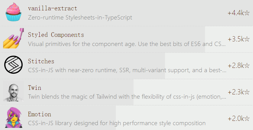Click the +2.3k star count

click(238, 92)
